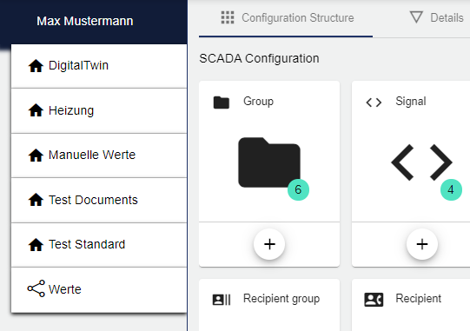Switch to the Details tab
The width and height of the screenshot is (470, 331).
pyautogui.click(x=436, y=18)
